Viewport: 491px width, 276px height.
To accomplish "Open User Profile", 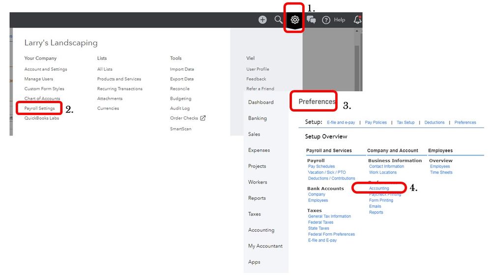I will pyautogui.click(x=258, y=69).
